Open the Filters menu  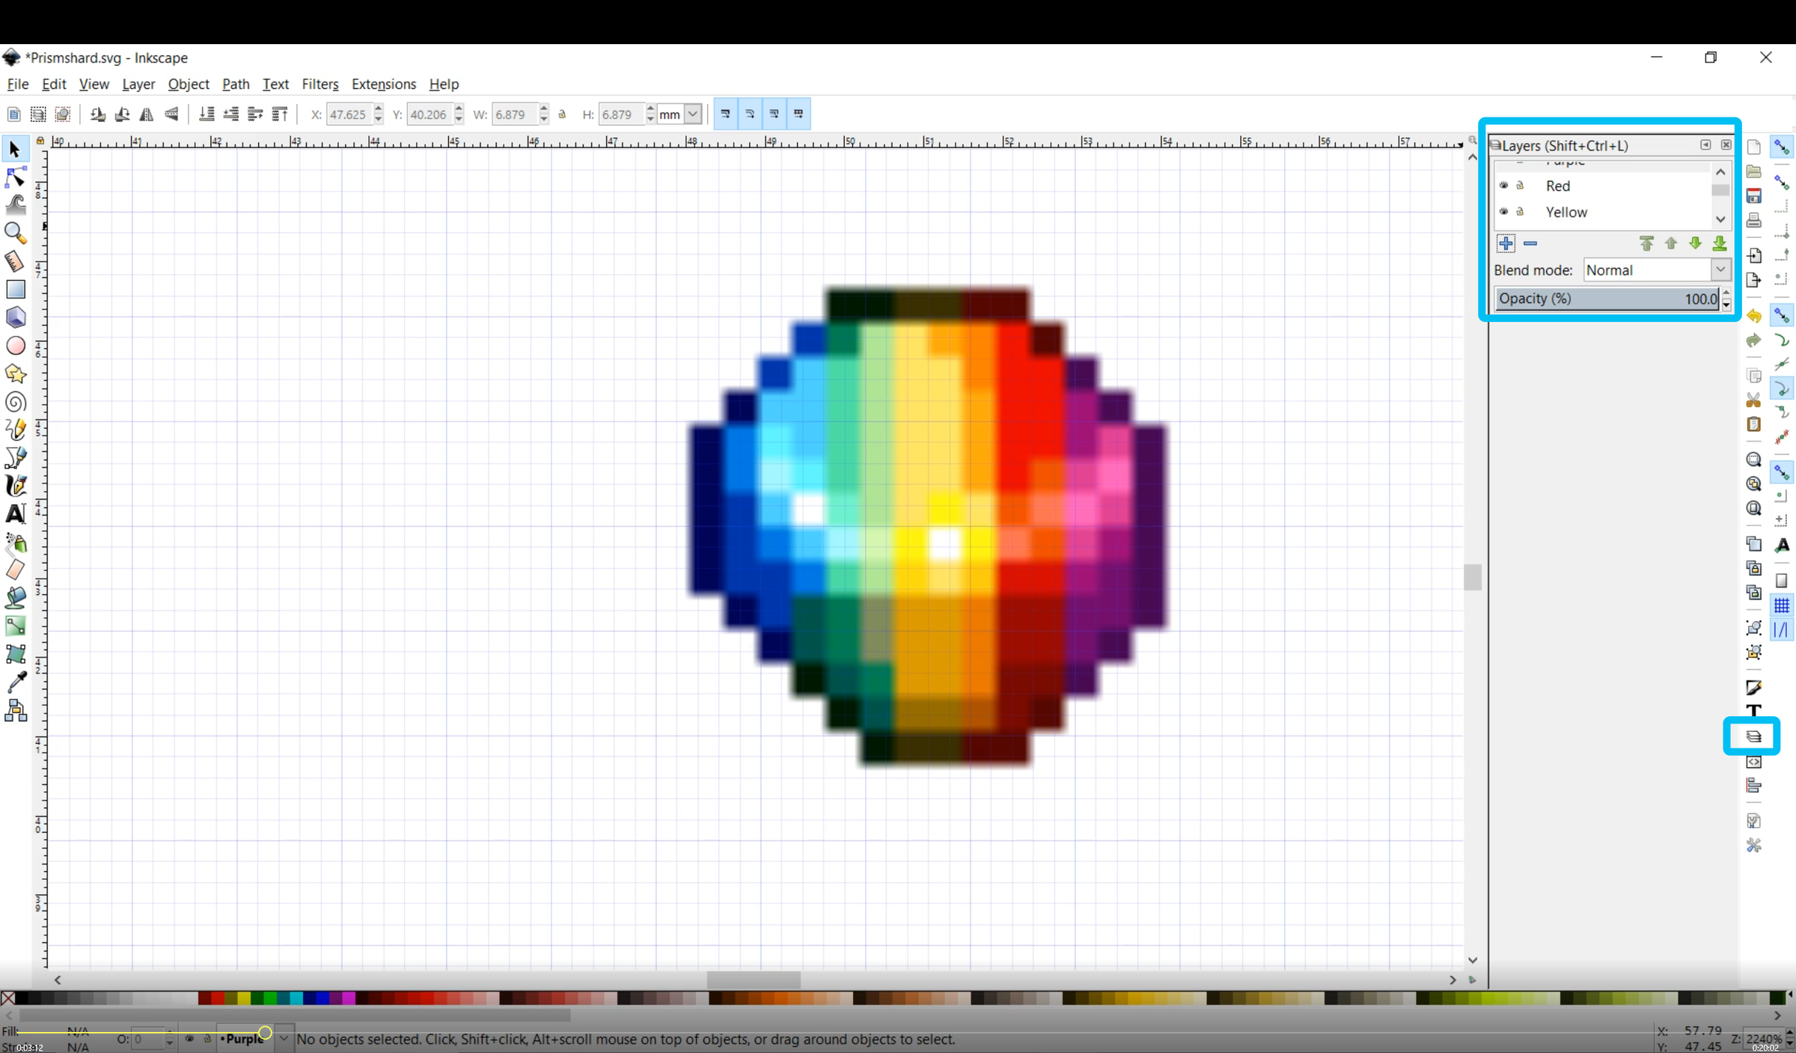click(x=320, y=84)
